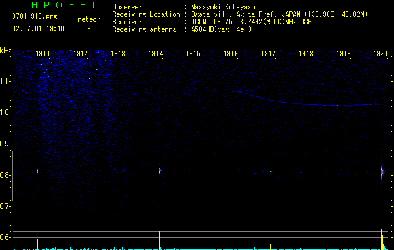This screenshot has height=250, width=394.
Task: Click the meteor echo below the 1914 mark
Action: tap(160, 171)
